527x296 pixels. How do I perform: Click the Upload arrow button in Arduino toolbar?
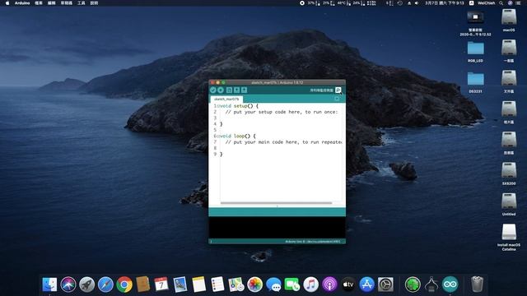point(221,90)
